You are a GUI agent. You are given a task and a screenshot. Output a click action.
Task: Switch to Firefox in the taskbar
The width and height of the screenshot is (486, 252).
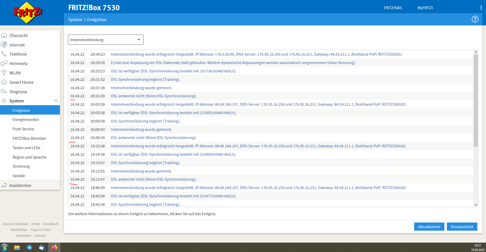pos(54,247)
